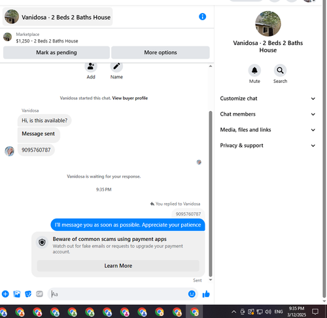
Task: Click 'Vanidosa is waiting for your response.' text
Action: coord(104,176)
